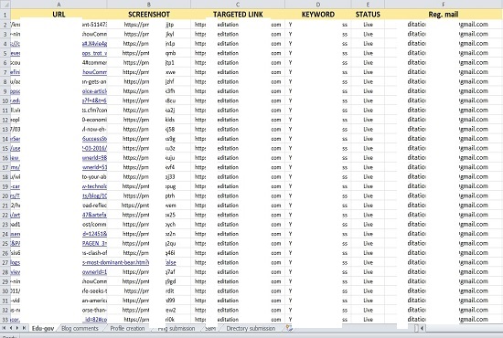
Task: Click the Select All corner box
Action: (5, 5)
